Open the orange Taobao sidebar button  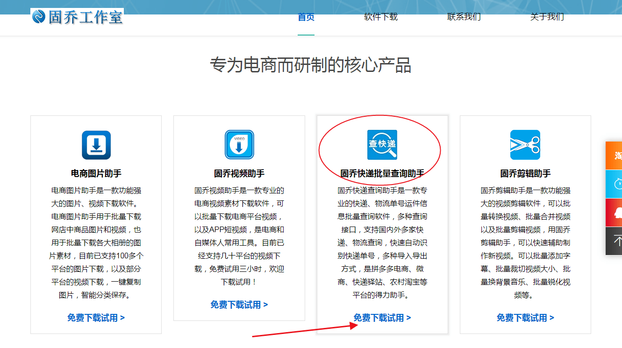click(614, 156)
